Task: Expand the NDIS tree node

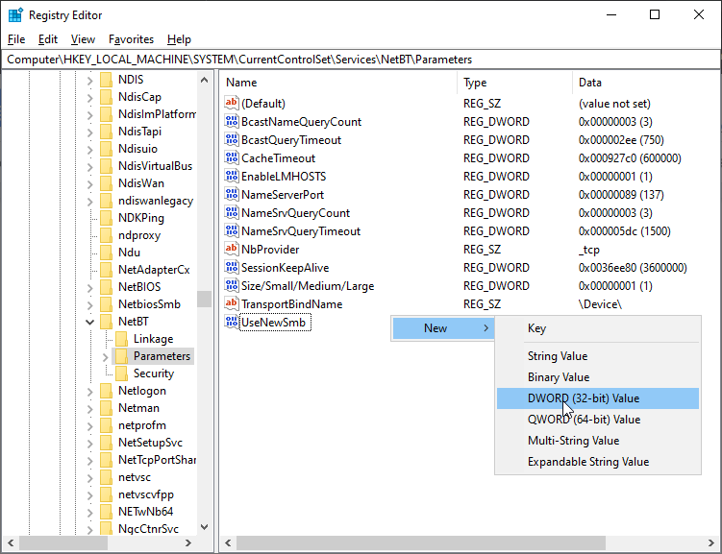Action: 90,81
